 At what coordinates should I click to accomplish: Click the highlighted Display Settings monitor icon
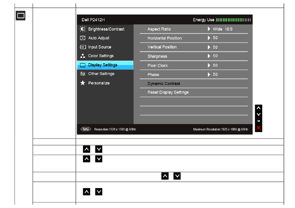pyautogui.click(x=83, y=65)
